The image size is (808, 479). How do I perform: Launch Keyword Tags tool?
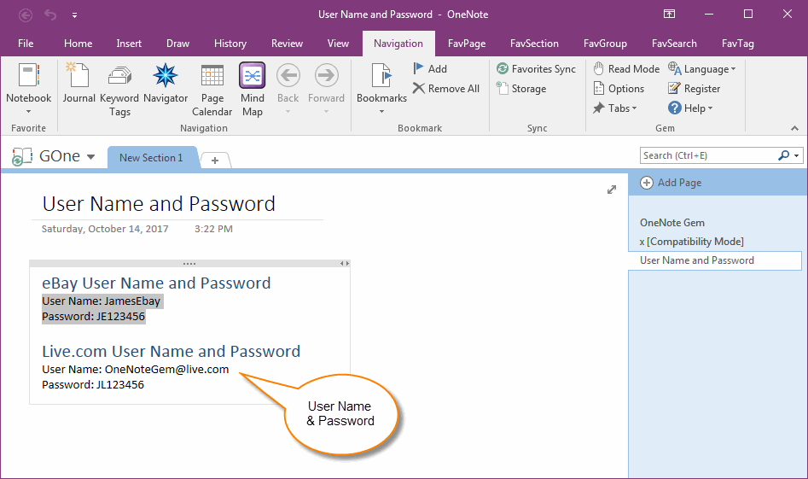click(x=119, y=91)
